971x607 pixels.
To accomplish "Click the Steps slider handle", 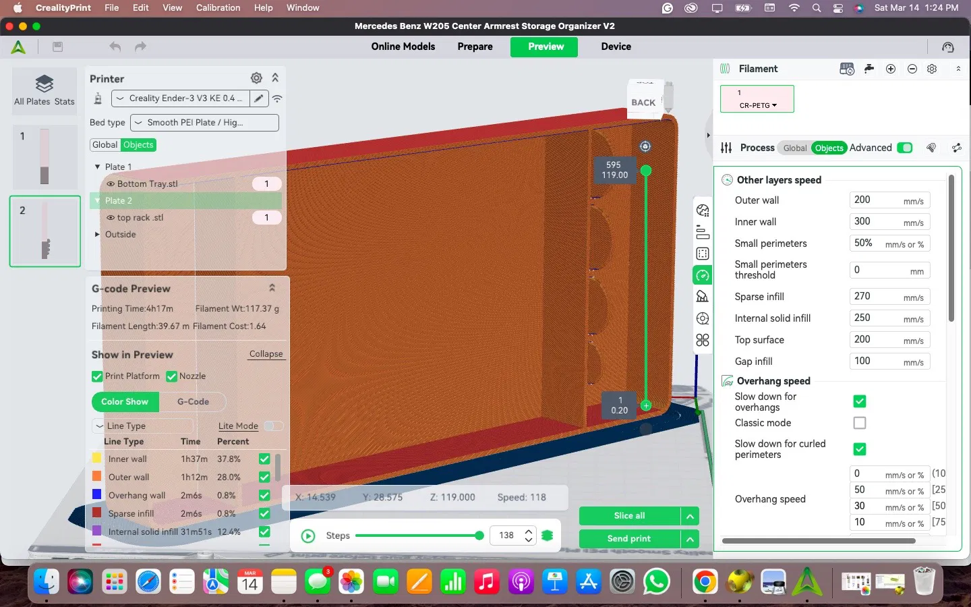I will tap(479, 536).
